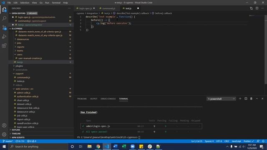267x150 pixels.
Task: Click the synchronize changes status item
Action: click(x=20, y=141)
